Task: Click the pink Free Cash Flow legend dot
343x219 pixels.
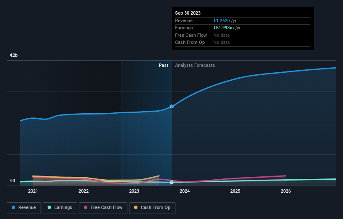Action: coord(86,207)
